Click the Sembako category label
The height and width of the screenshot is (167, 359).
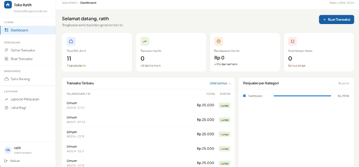255,96
